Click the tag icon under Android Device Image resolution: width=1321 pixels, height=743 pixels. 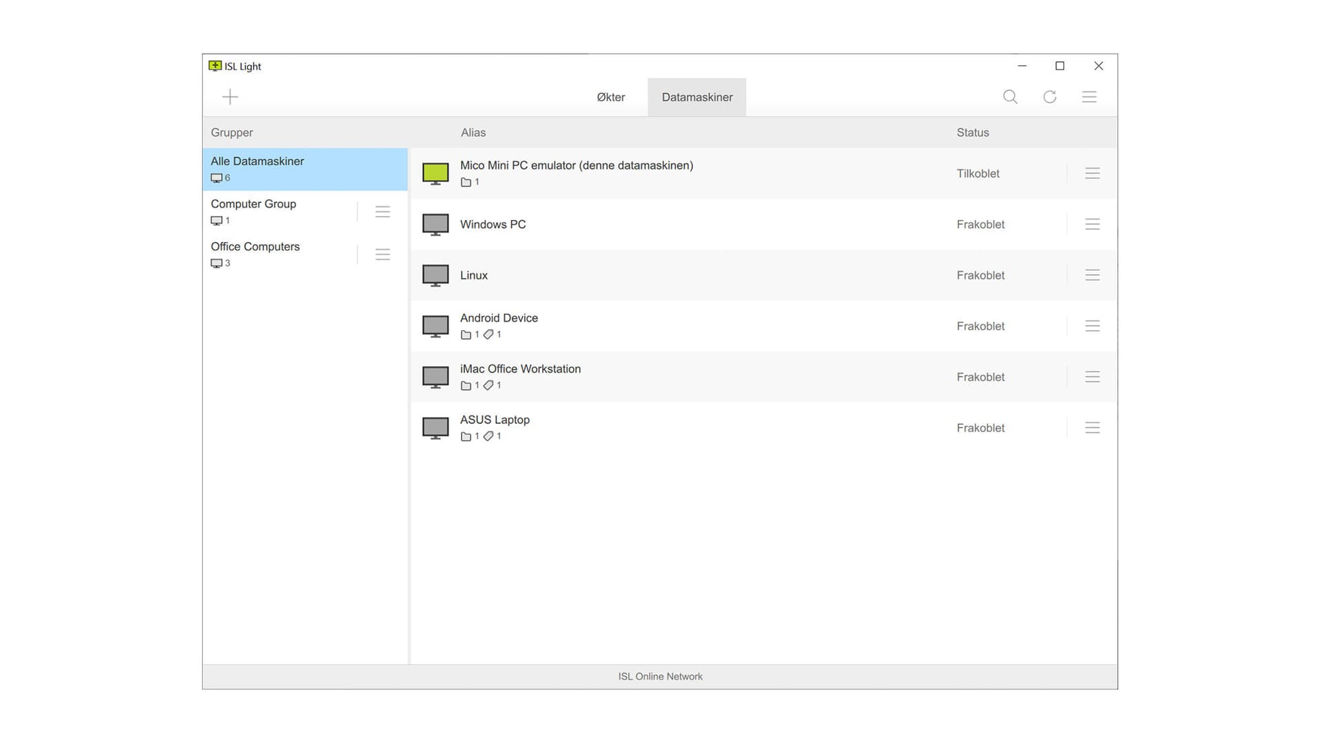click(488, 335)
